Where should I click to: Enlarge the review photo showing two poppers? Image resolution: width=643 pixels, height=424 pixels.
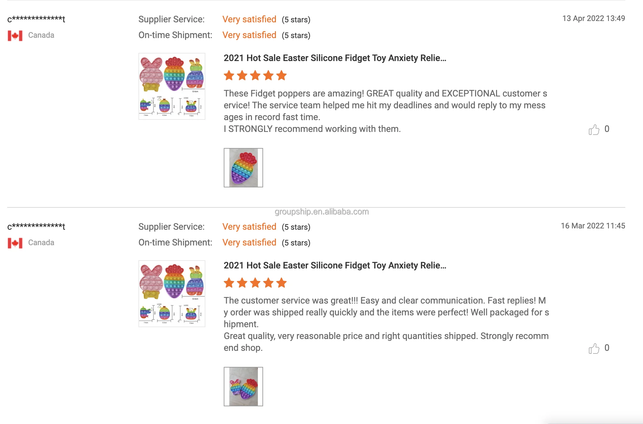tap(243, 387)
